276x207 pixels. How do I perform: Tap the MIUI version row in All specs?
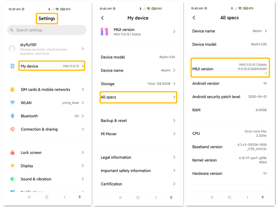pos(230,69)
